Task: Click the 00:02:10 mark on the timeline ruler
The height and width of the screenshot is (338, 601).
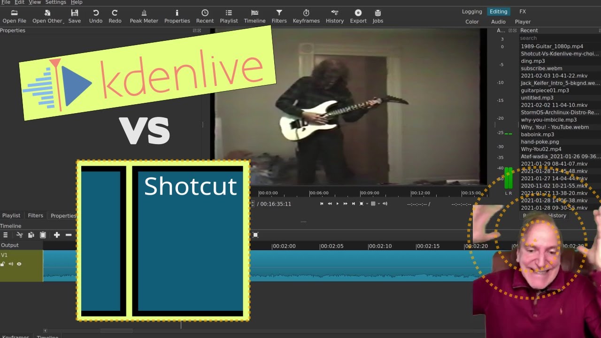Action: click(380, 246)
